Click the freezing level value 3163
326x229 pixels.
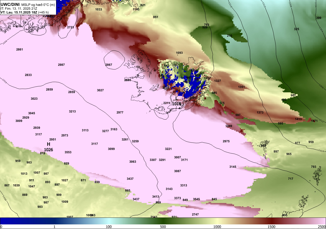[x=114, y=129]
